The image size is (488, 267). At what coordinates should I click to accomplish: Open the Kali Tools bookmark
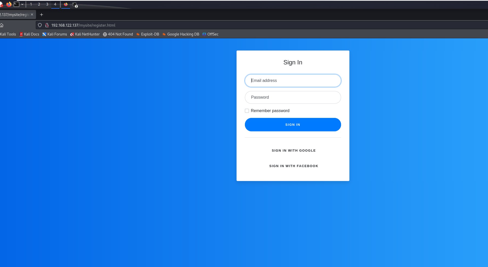(x=8, y=34)
